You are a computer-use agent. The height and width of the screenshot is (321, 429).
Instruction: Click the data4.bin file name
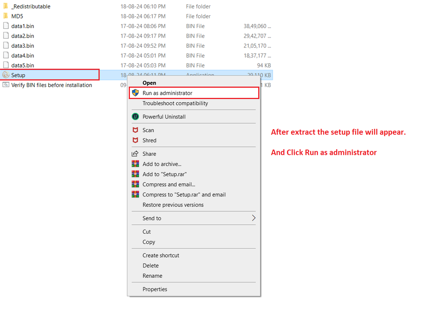point(23,55)
